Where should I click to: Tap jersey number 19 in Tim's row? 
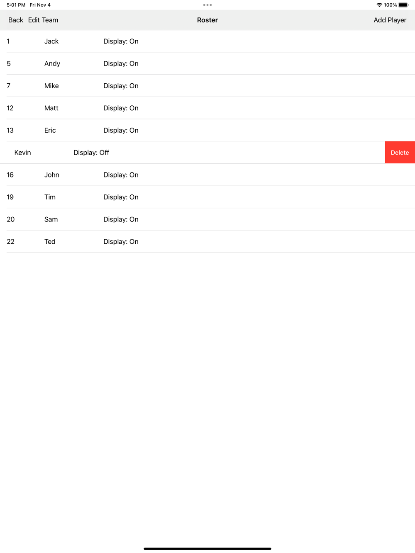coord(10,197)
